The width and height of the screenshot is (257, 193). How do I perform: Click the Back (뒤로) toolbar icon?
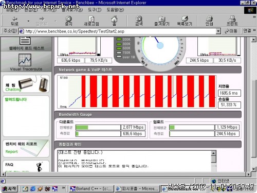click(14, 21)
